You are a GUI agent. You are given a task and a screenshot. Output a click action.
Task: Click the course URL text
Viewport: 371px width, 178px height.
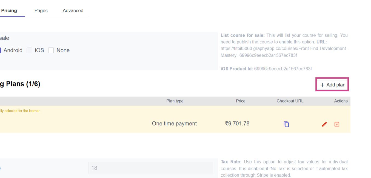tap(284, 52)
